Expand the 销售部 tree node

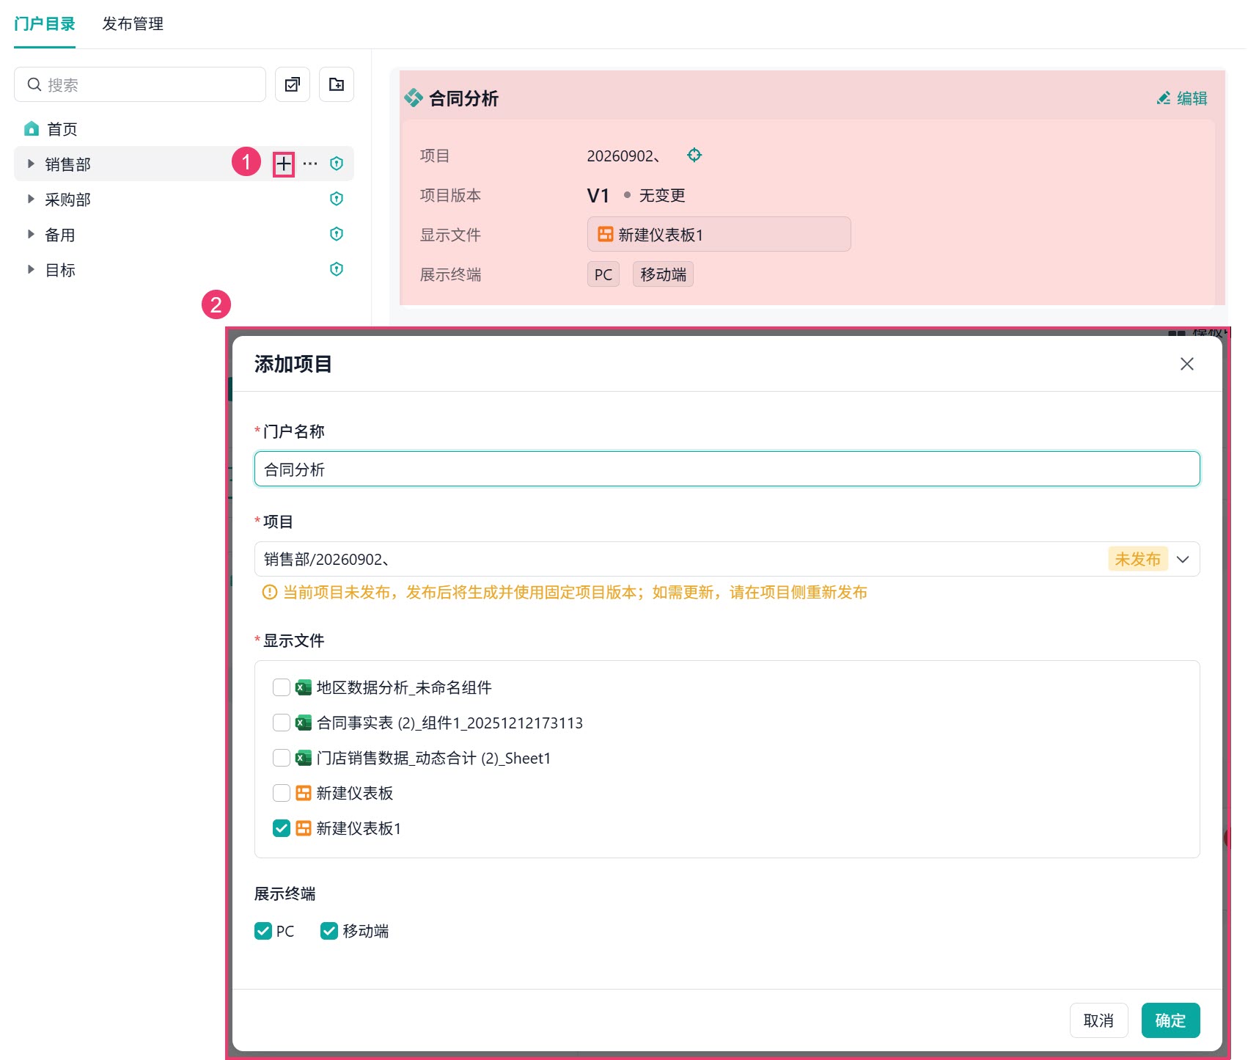tap(31, 164)
